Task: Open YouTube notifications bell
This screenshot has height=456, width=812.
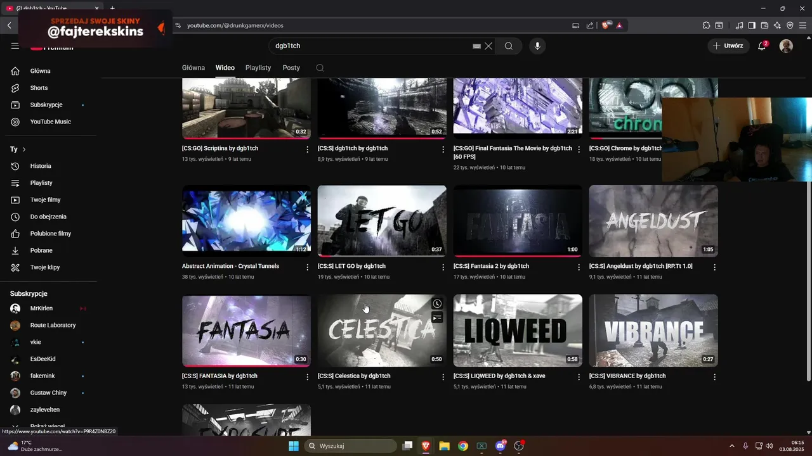Action: (x=762, y=46)
